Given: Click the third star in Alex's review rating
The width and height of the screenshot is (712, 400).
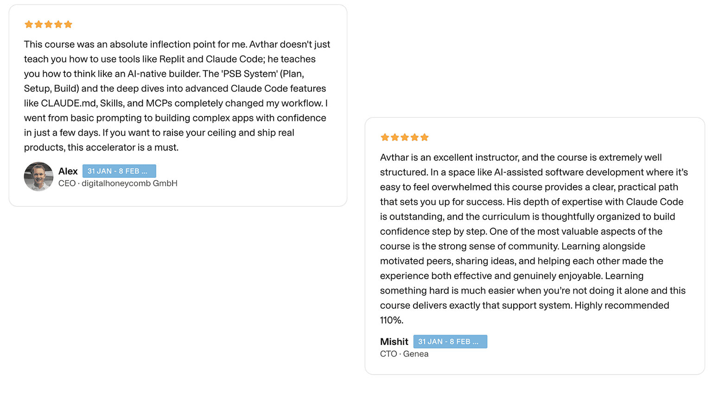Looking at the screenshot, I should [x=48, y=25].
